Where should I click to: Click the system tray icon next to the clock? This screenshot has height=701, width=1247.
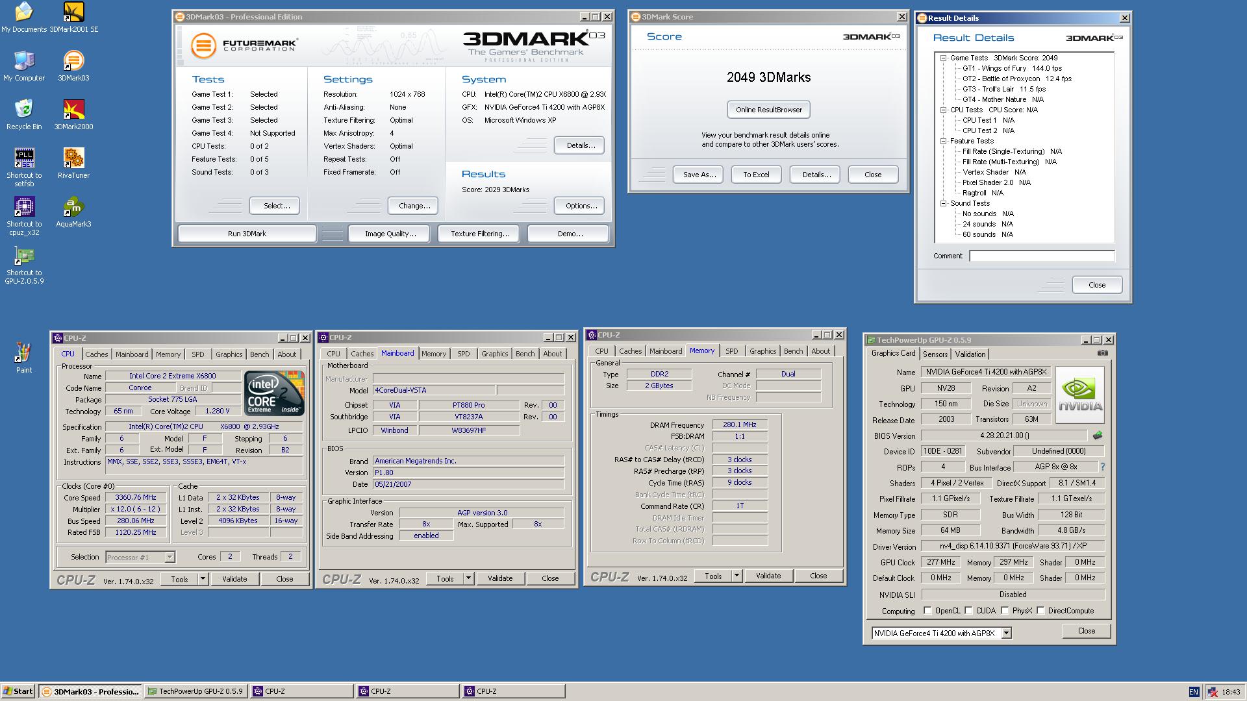point(1213,692)
